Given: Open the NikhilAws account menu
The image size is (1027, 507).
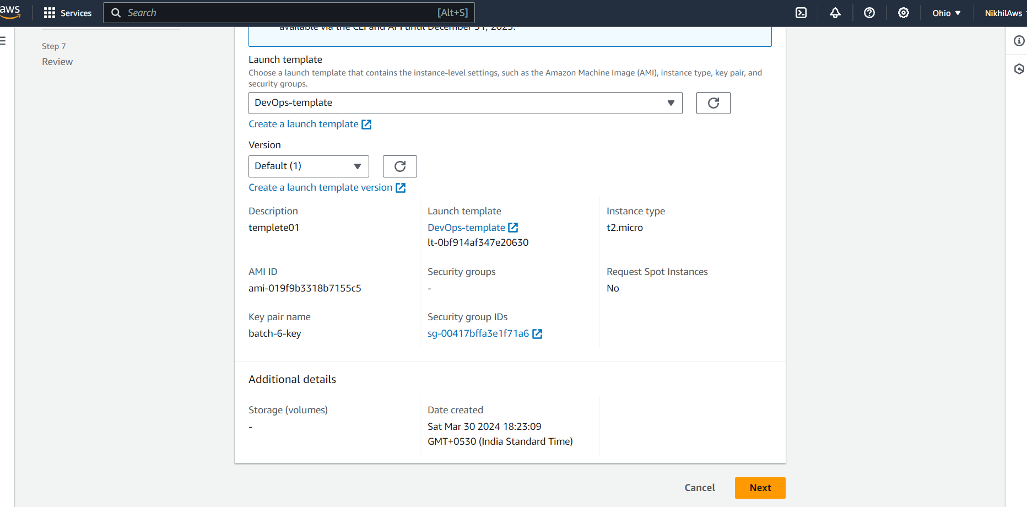Looking at the screenshot, I should pos(1005,13).
